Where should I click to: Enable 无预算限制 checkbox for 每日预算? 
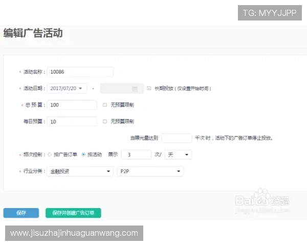(x=105, y=121)
